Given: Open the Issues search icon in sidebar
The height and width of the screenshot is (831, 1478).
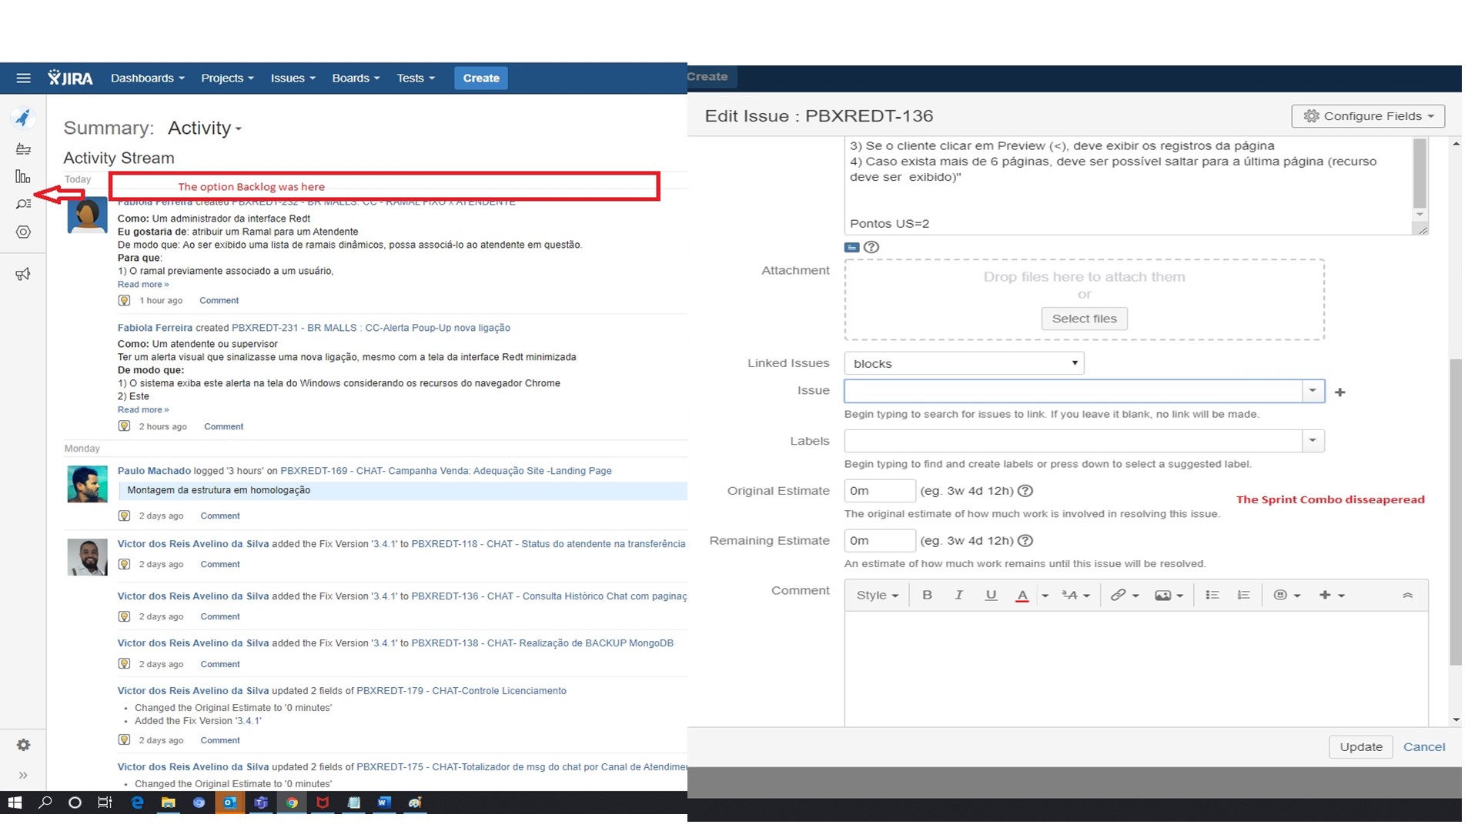Looking at the screenshot, I should click(x=23, y=204).
